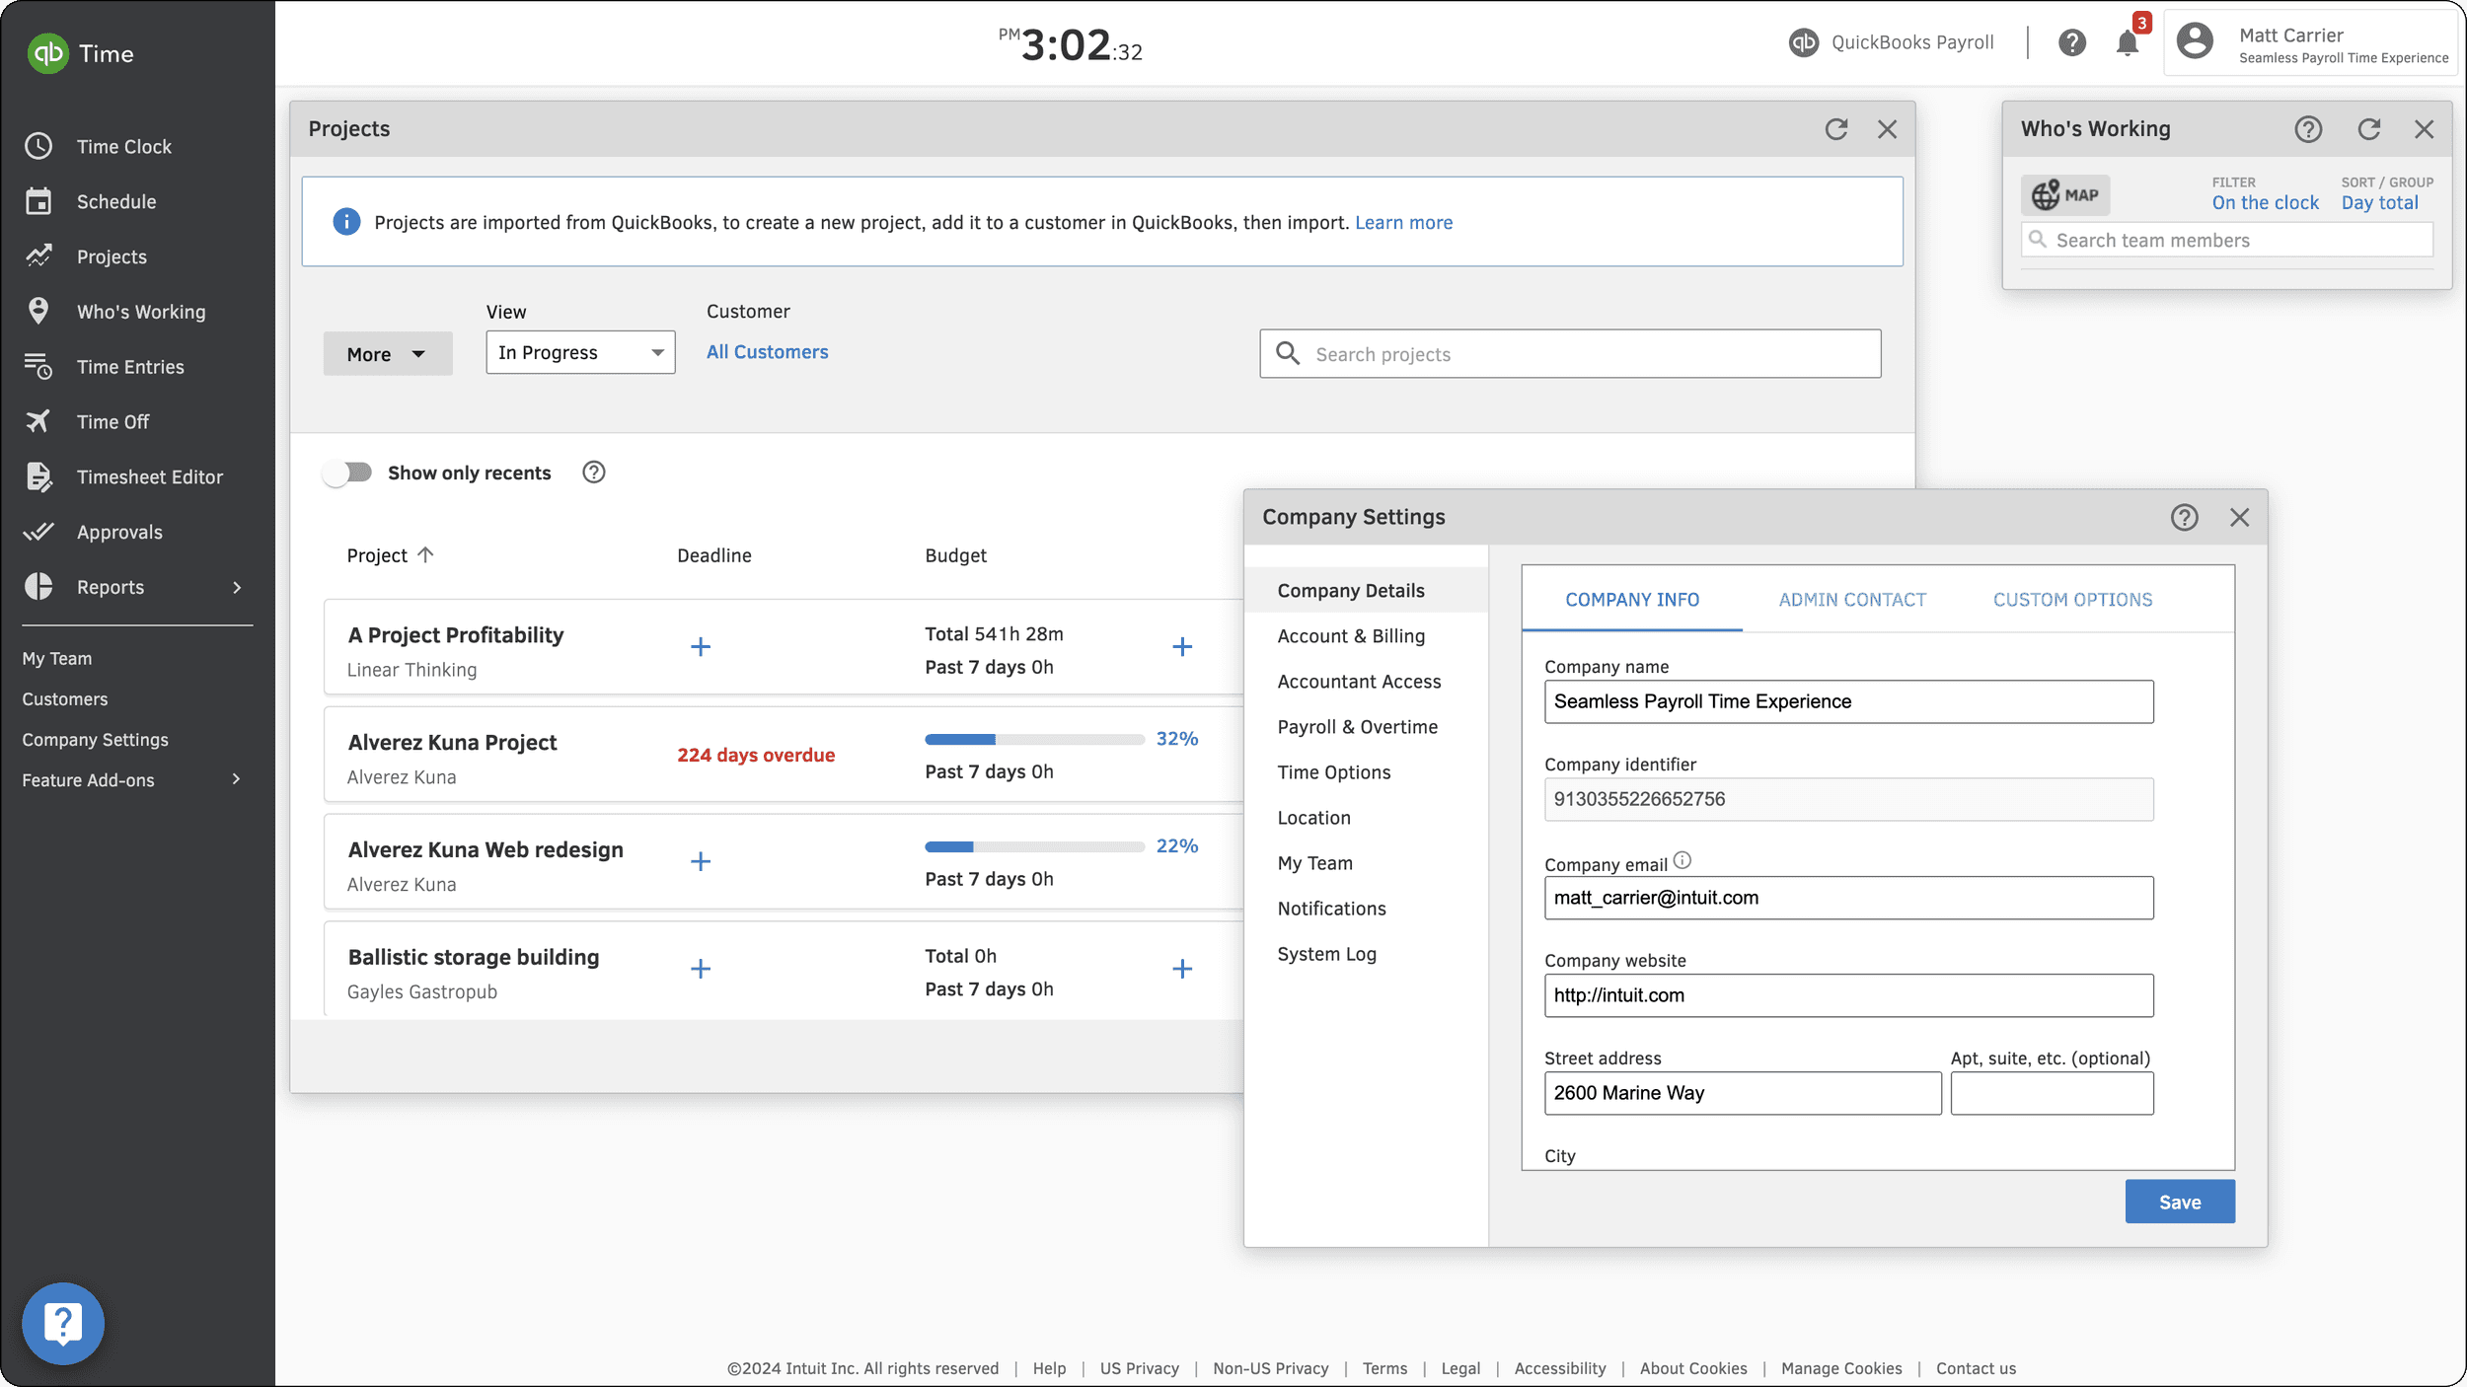Click the Time Clock sidebar icon
2467x1387 pixels.
(x=38, y=146)
